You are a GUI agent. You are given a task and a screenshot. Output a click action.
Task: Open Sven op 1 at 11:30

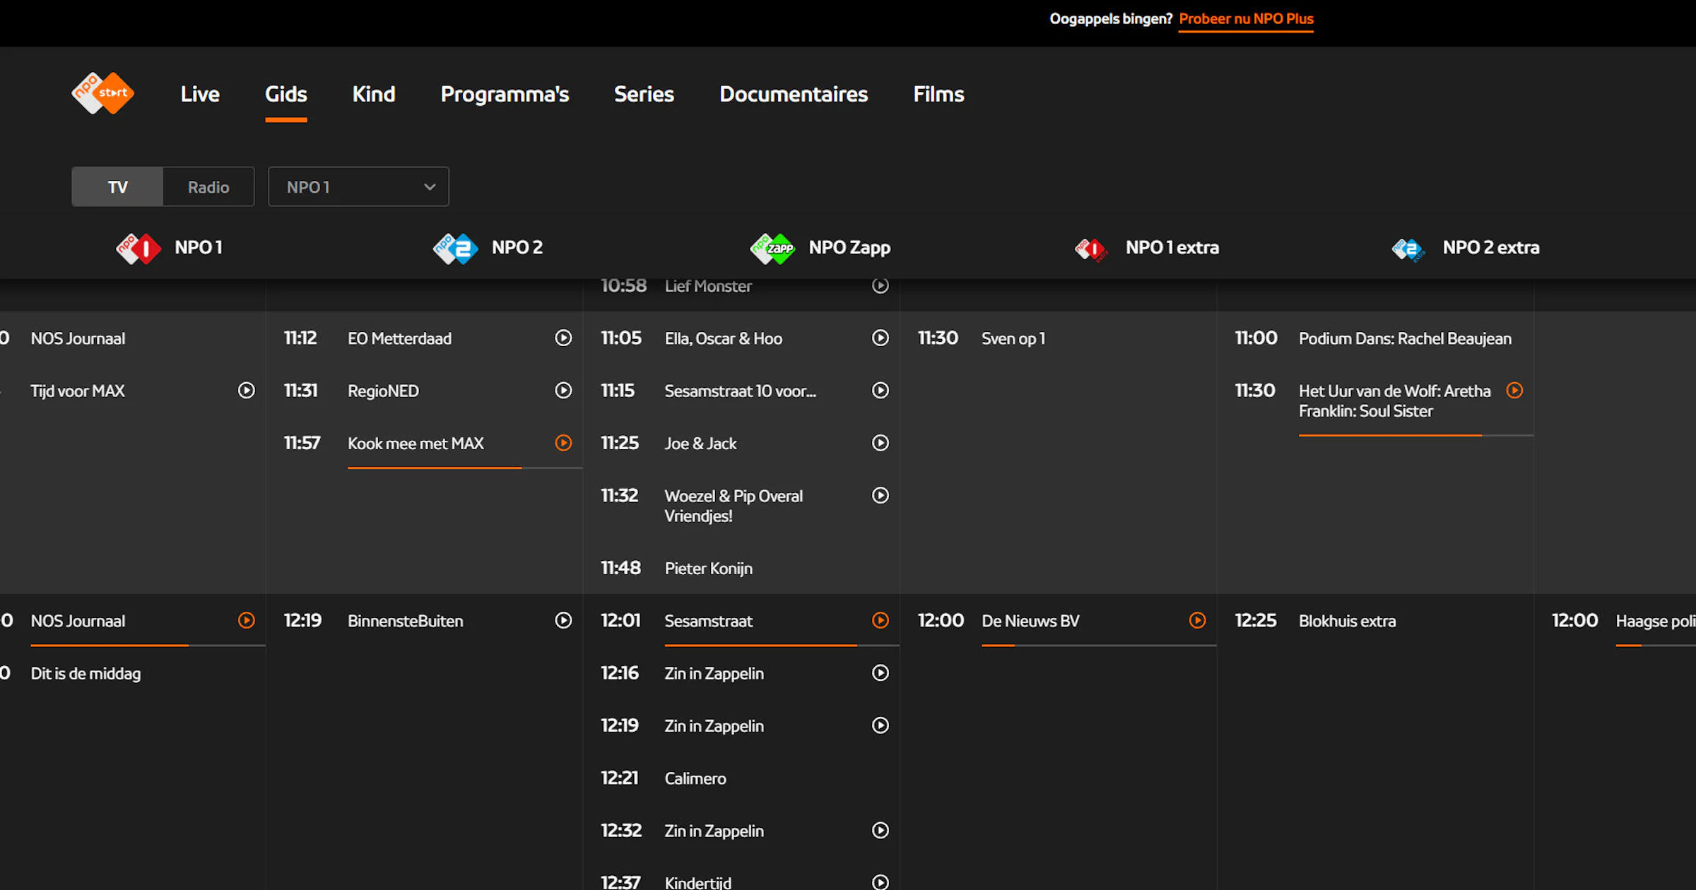1013,338
